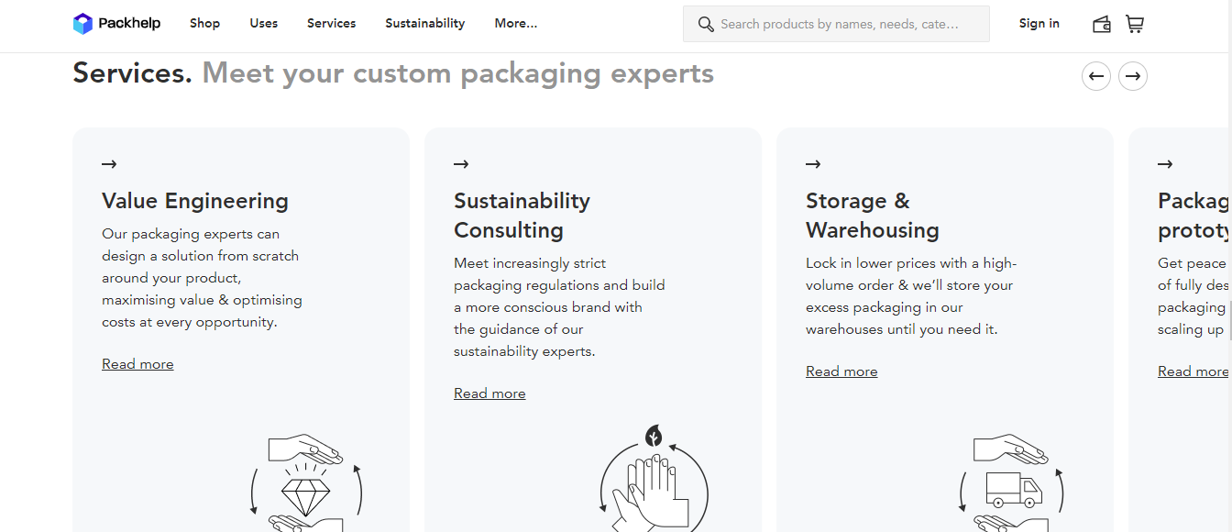The height and width of the screenshot is (532, 1232).
Task: Click the arrow icon on Value Engineering card
Action: pos(109,163)
